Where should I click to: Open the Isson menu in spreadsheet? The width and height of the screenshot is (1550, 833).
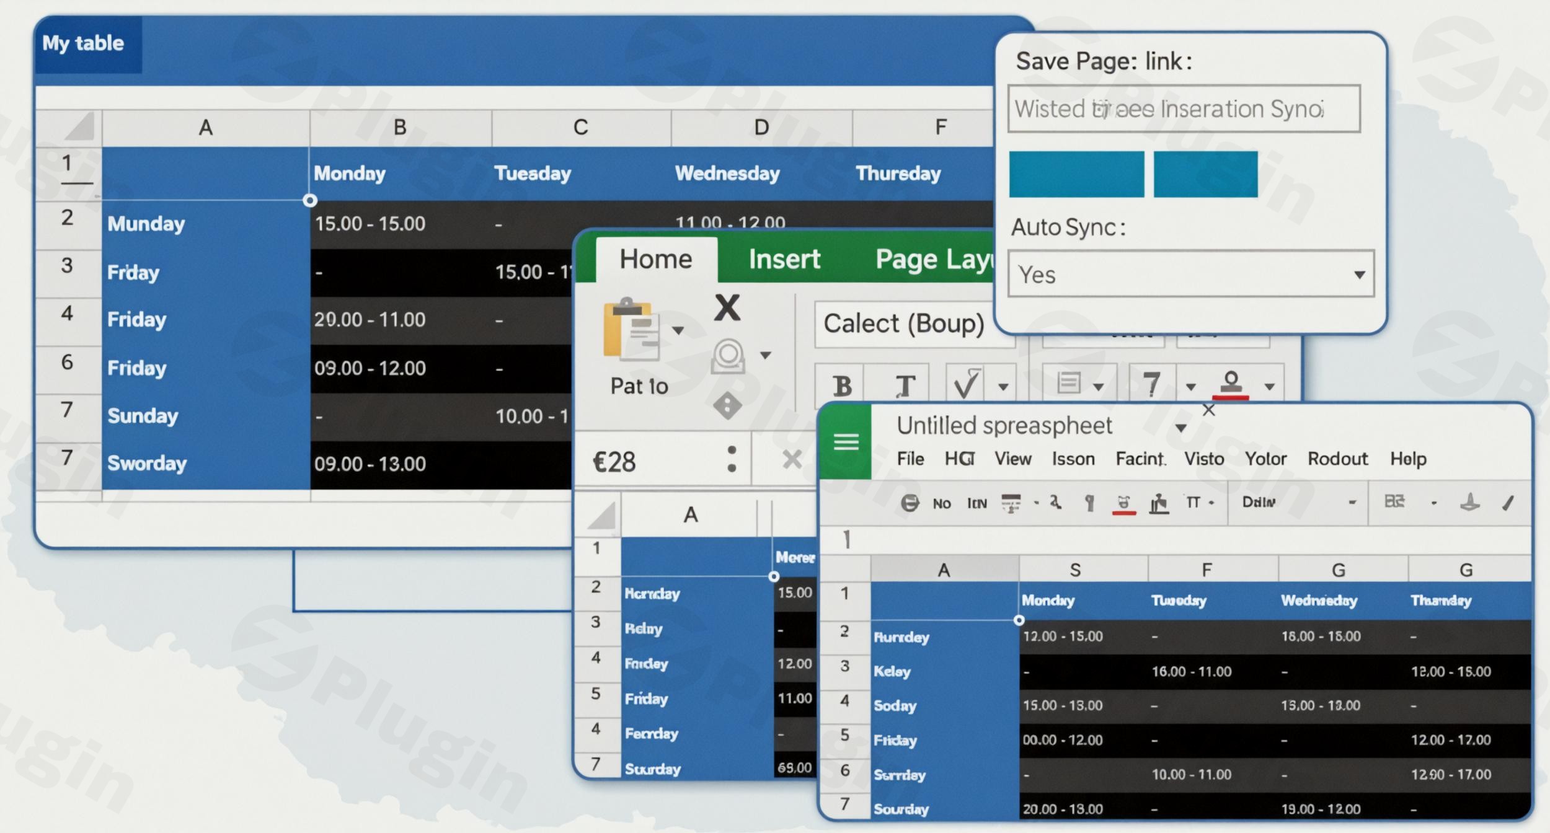click(1073, 459)
